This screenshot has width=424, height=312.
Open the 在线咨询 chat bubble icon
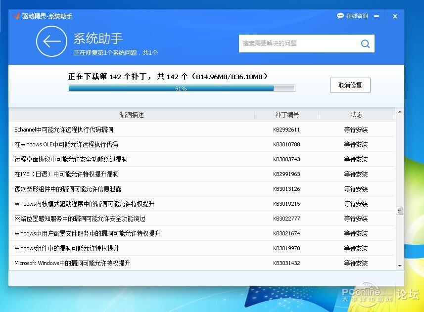340,16
